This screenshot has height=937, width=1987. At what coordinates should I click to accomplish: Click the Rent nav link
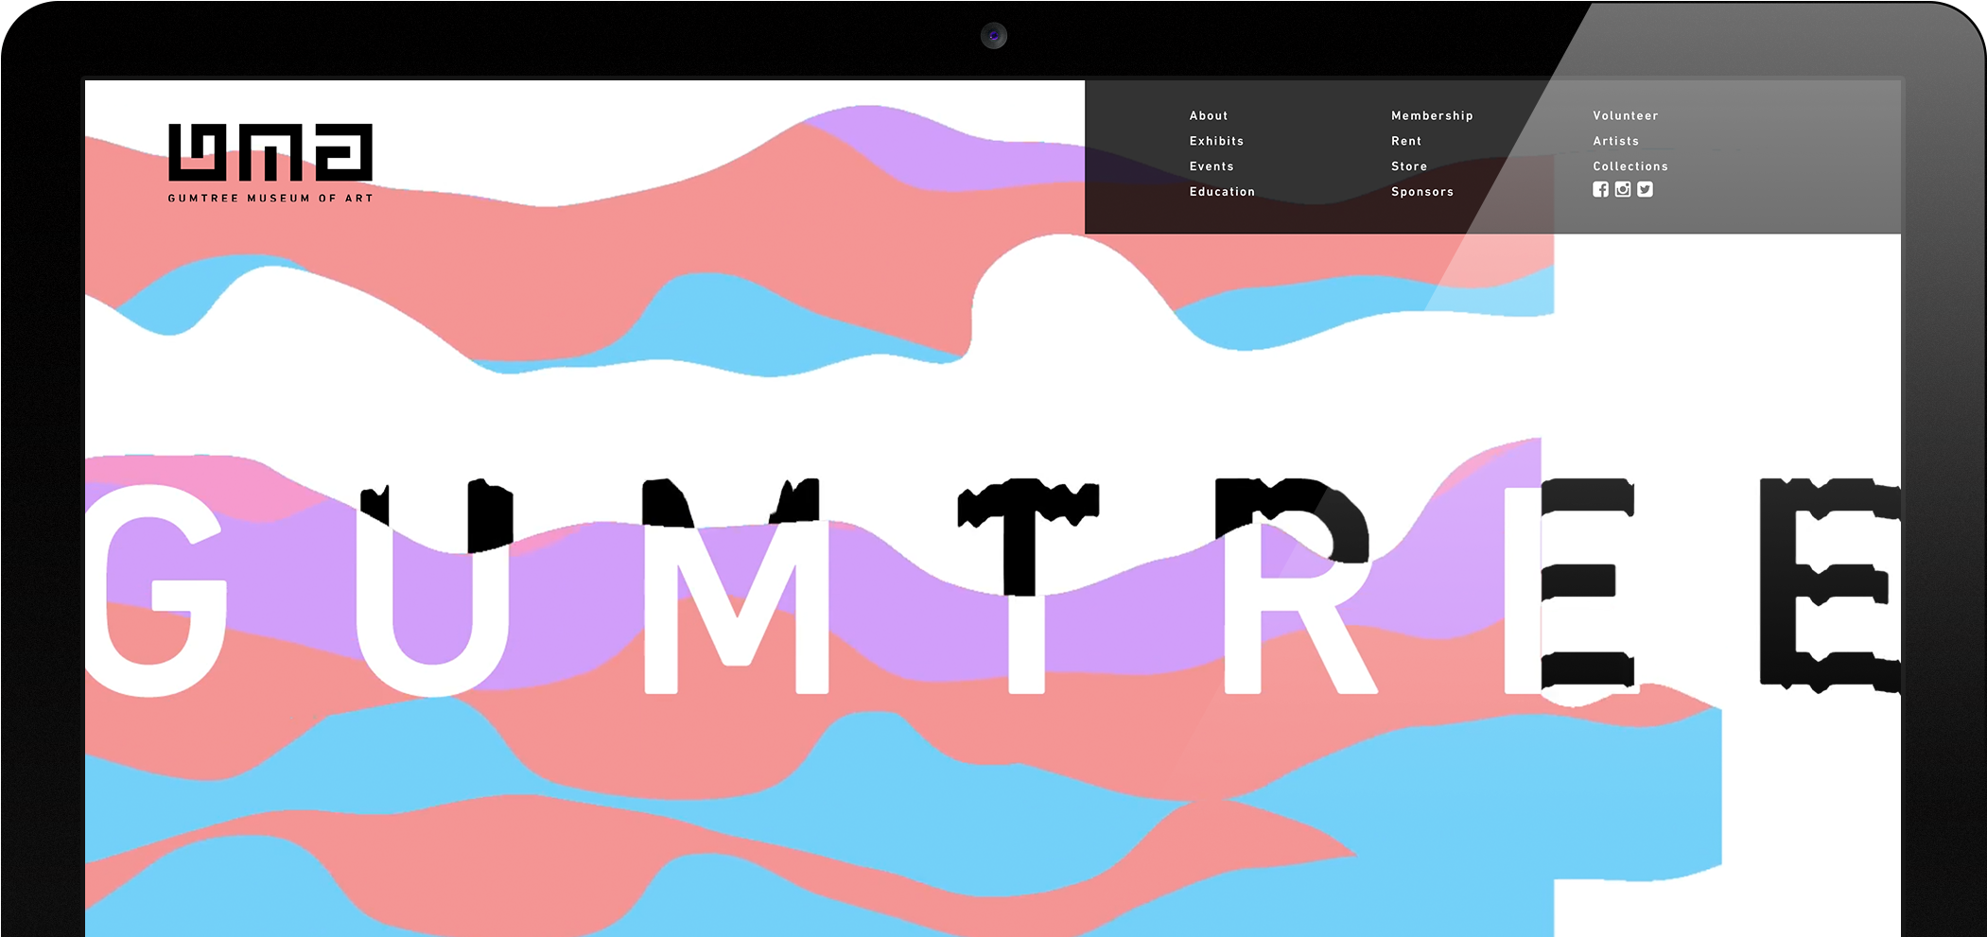1406,141
